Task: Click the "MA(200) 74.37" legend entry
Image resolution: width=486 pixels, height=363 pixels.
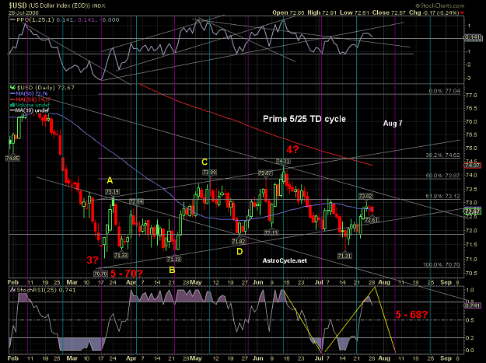Action: tap(30, 99)
